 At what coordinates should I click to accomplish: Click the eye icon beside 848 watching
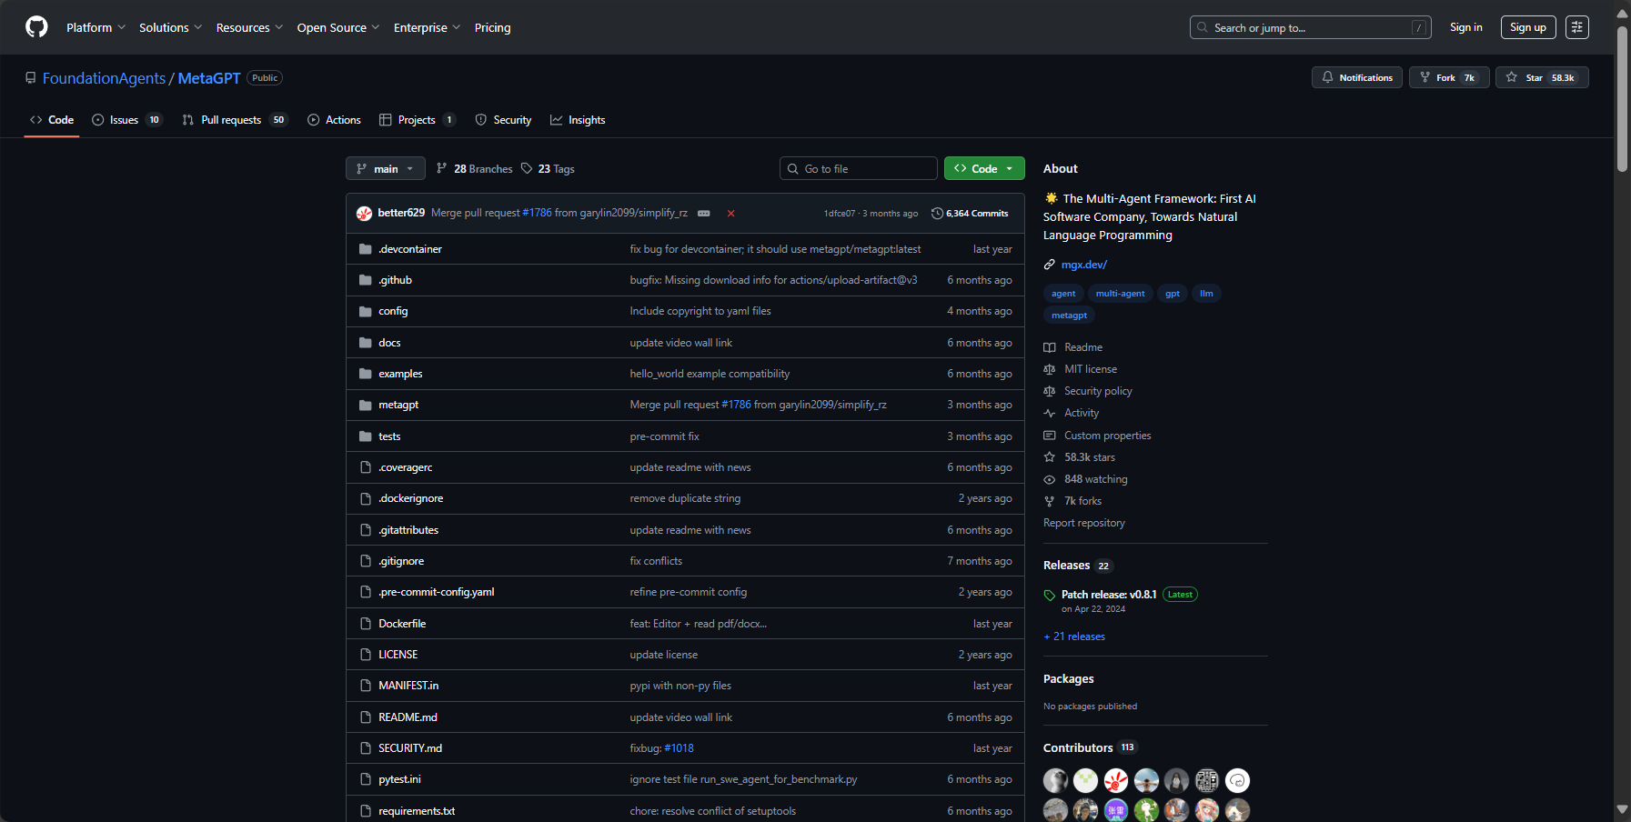(1050, 479)
